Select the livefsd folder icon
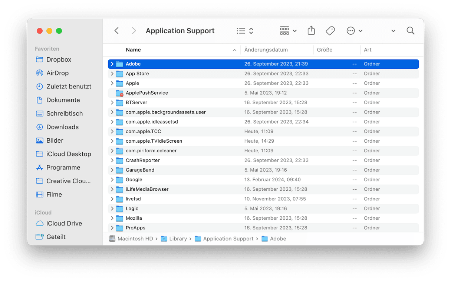Image resolution: width=451 pixels, height=281 pixels. point(119,199)
